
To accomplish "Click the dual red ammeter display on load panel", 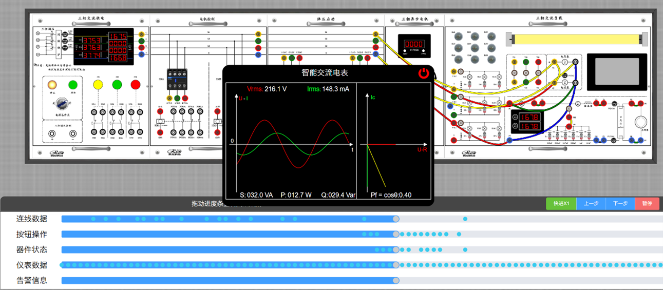I will pos(529,122).
